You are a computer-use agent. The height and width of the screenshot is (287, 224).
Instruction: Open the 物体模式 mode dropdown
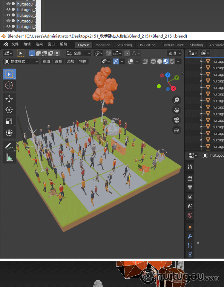click(21, 62)
